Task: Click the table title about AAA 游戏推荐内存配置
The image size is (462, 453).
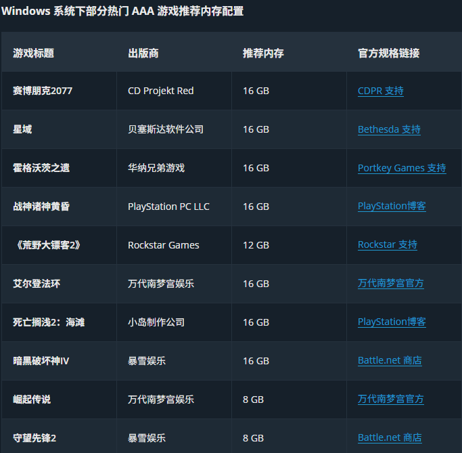Action: (122, 12)
